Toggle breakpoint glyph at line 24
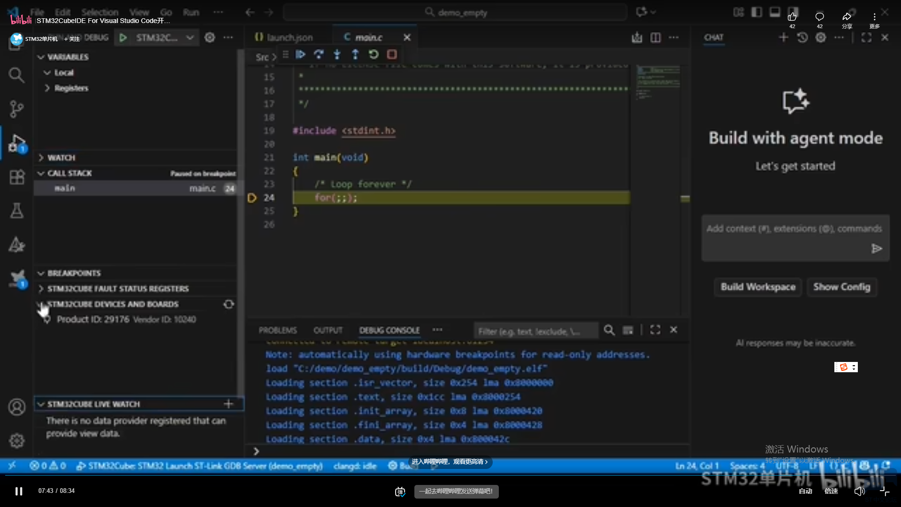 252,198
